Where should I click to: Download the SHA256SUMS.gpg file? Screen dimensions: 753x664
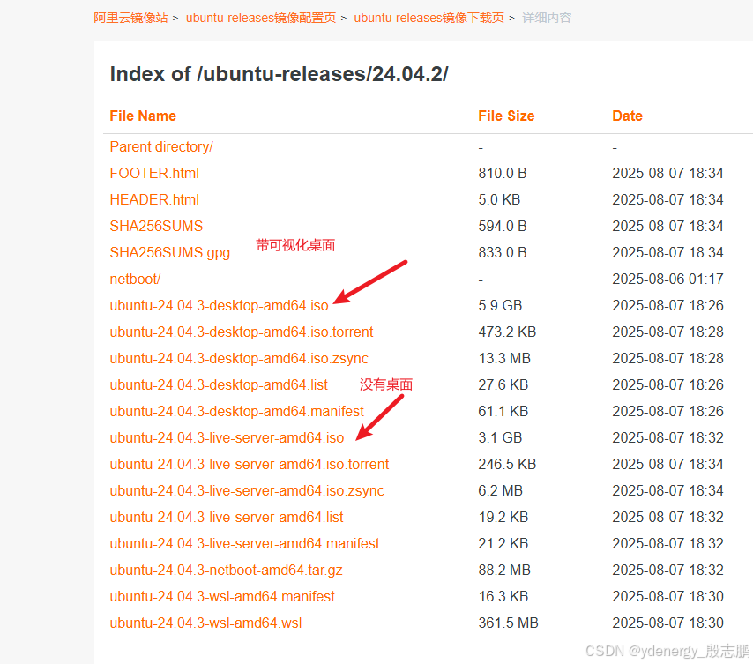pyautogui.click(x=170, y=252)
